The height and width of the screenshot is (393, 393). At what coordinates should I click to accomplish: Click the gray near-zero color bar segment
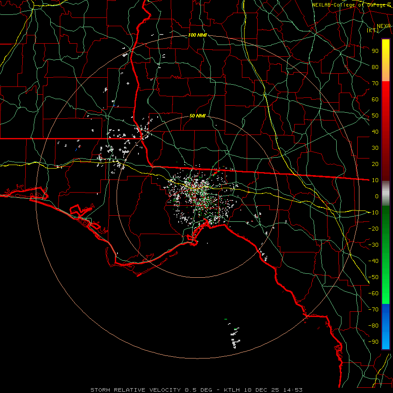[x=386, y=193]
